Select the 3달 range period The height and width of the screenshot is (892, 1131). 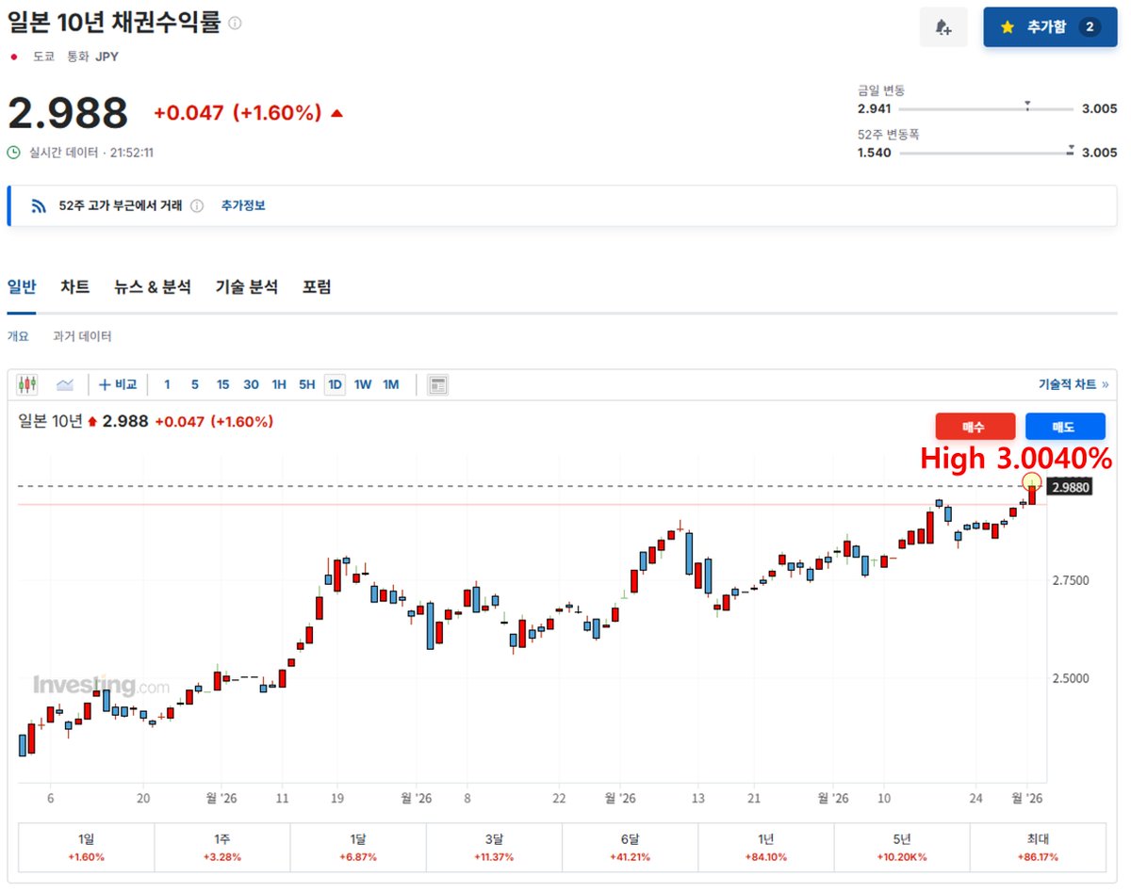tap(494, 848)
